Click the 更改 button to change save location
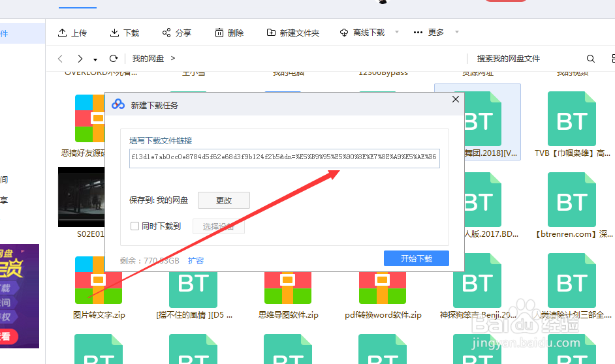 tap(223, 200)
